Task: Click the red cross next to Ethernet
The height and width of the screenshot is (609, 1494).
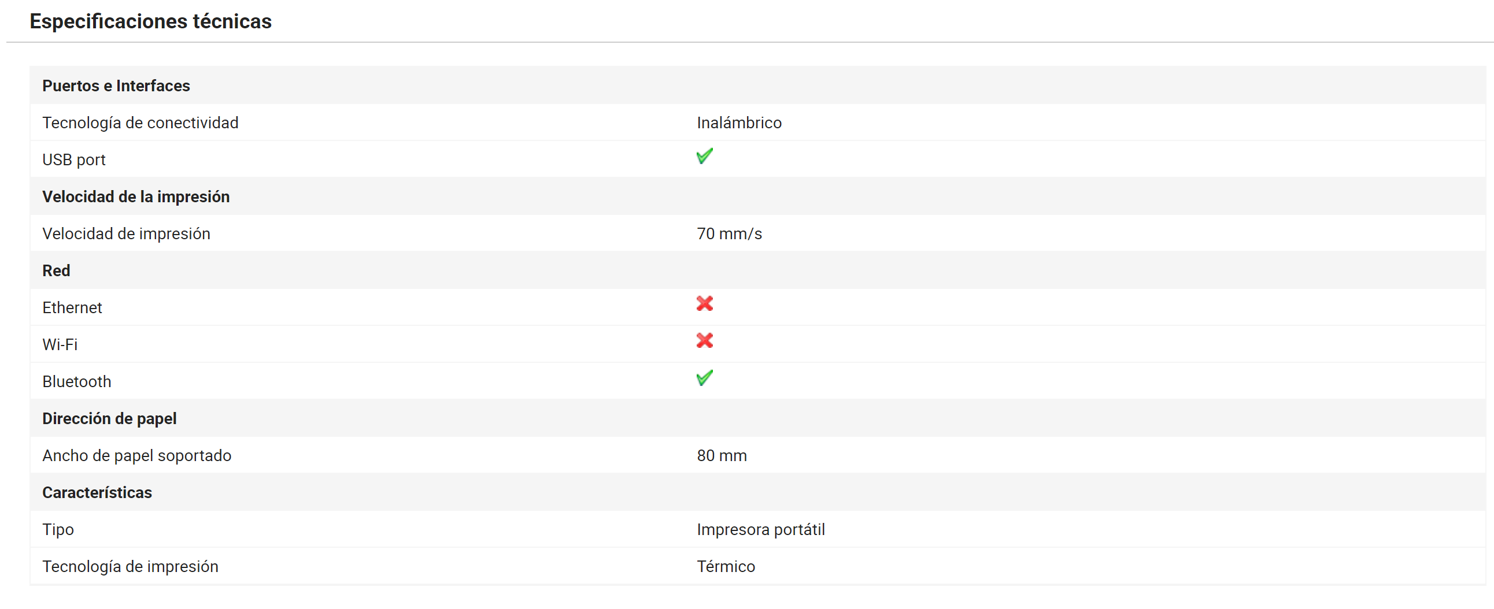Action: [705, 303]
